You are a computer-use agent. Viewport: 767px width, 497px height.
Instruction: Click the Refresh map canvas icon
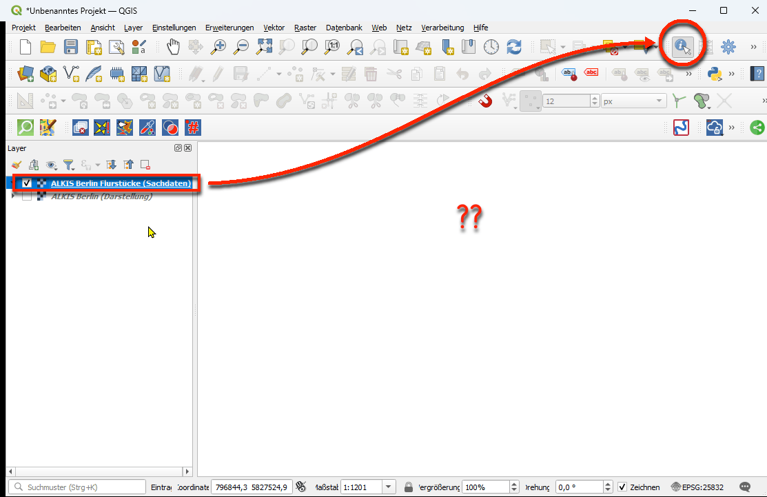[x=513, y=47]
